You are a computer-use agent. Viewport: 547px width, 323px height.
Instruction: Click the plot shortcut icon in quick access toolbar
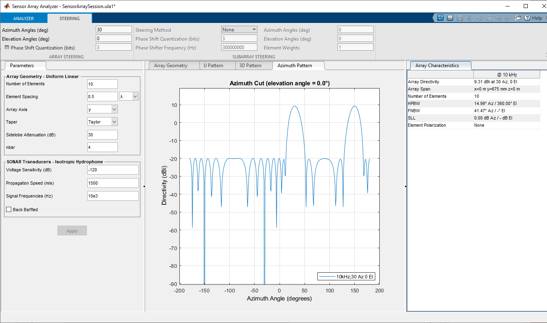click(440, 18)
